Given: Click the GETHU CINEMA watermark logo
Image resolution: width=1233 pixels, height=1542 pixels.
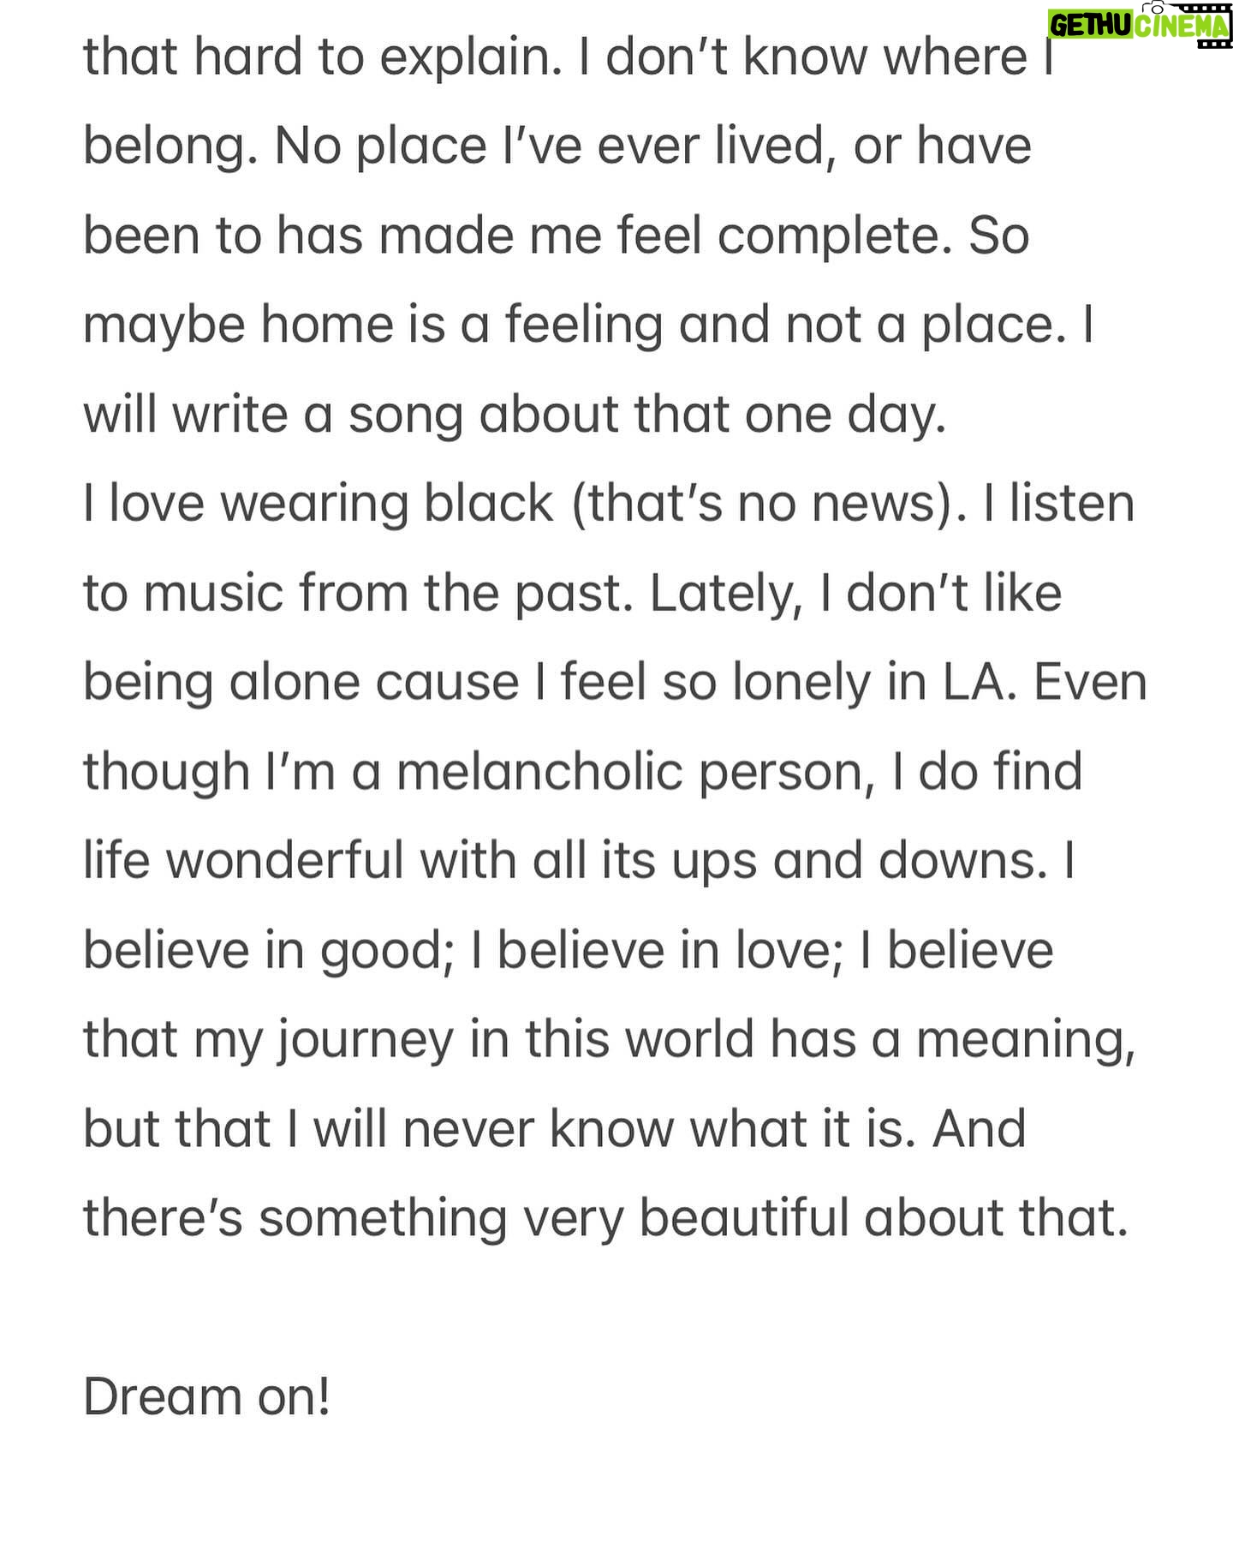Looking at the screenshot, I should pos(1140,26).
